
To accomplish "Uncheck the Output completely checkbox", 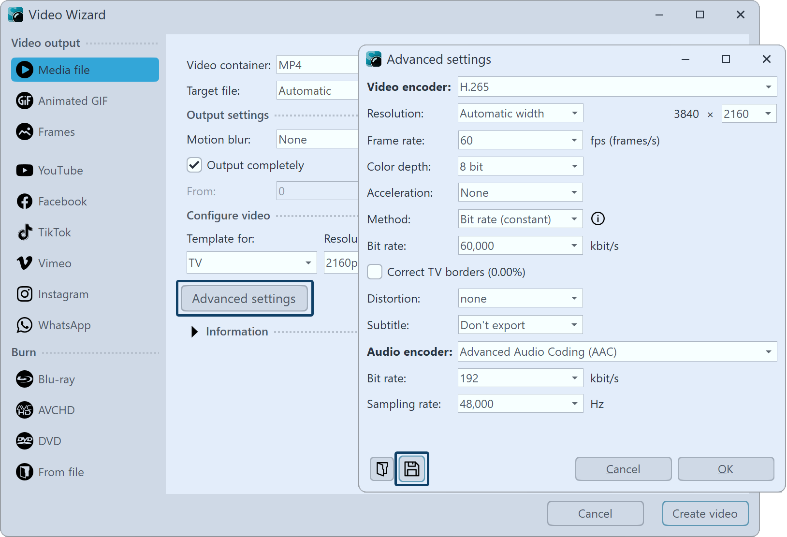I will [x=194, y=165].
